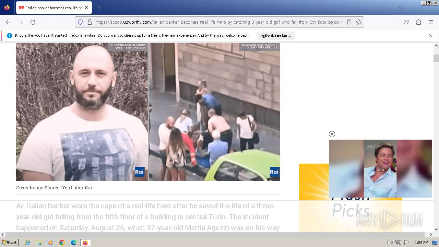Click the vertical scrollbar down arrow

tap(436, 229)
